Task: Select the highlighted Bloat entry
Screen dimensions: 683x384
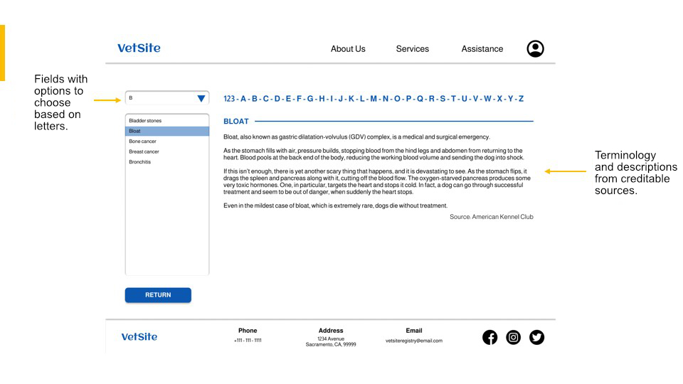Action: pos(166,131)
